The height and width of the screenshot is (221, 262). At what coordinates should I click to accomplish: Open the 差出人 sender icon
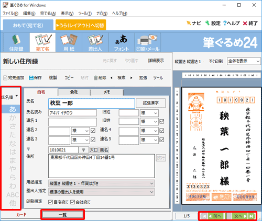[95, 42]
